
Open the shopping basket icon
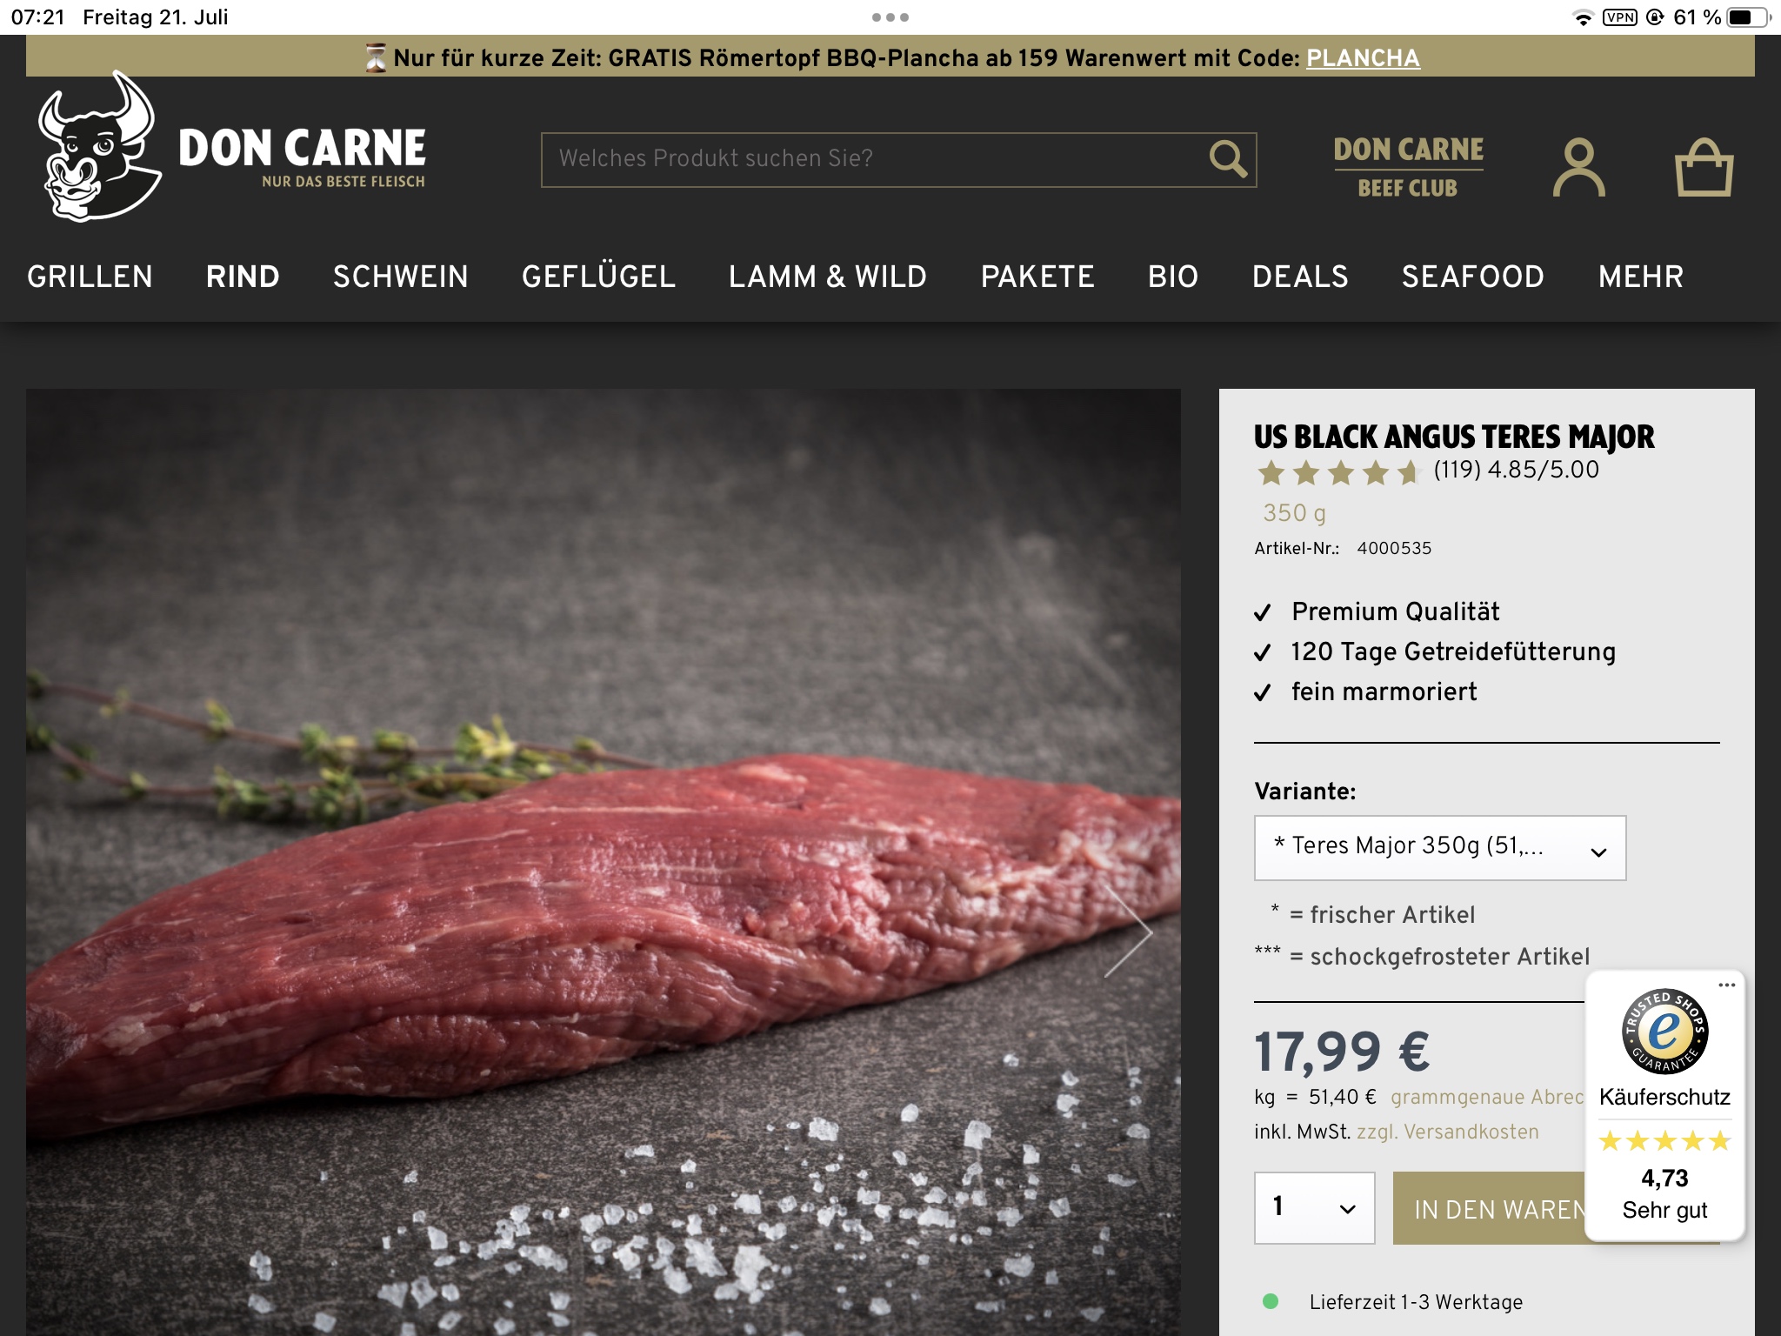click(x=1704, y=167)
